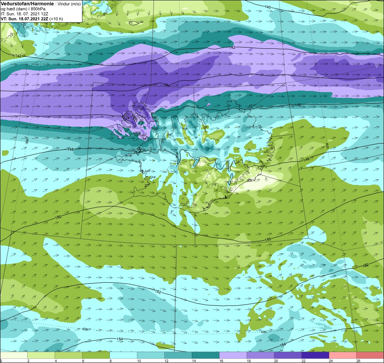The image size is (384, 363).
Task: Click the '10W' longitude label
Action: [x=328, y=146]
